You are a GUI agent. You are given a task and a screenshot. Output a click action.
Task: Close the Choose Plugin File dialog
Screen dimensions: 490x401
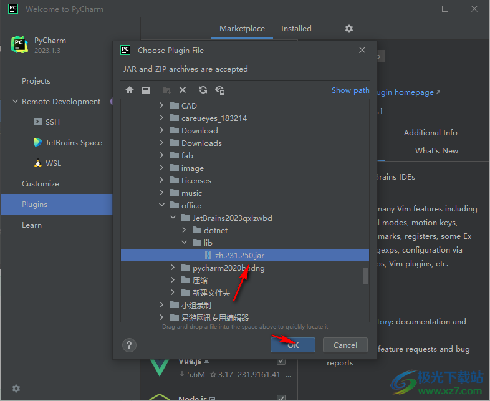(x=362, y=50)
